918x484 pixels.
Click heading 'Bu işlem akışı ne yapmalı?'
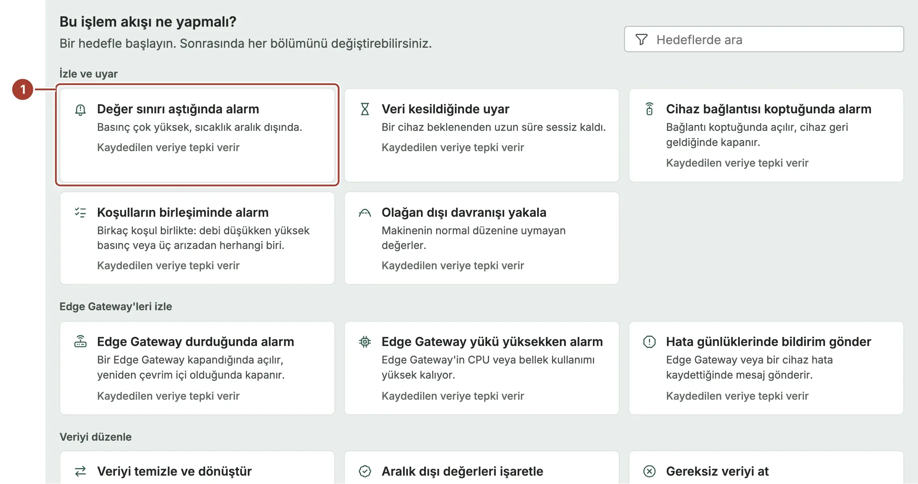coord(148,22)
